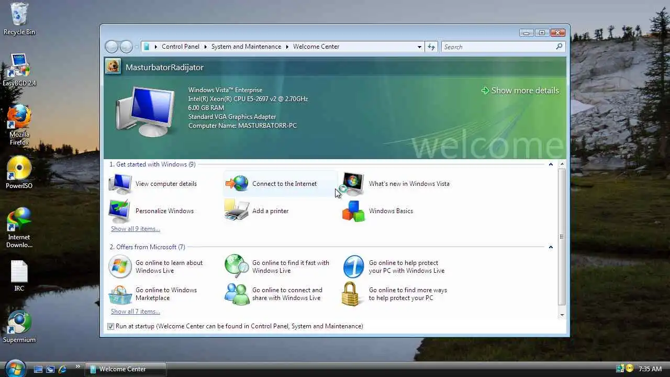
Task: Click the scrollbar up arrow
Action: [x=562, y=164]
